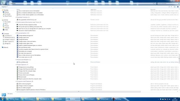Click the address bar path field
Viewport: 180px width, 101px height.
80,4
